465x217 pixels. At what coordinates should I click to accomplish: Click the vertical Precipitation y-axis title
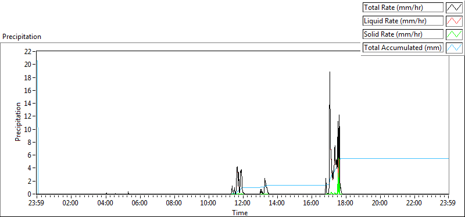tap(18, 122)
